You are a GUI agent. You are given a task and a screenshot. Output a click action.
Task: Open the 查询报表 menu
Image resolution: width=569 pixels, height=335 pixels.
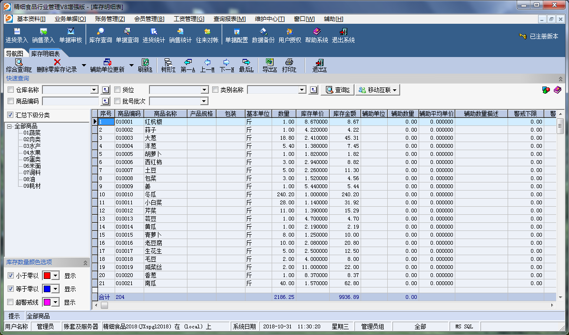[x=229, y=19]
